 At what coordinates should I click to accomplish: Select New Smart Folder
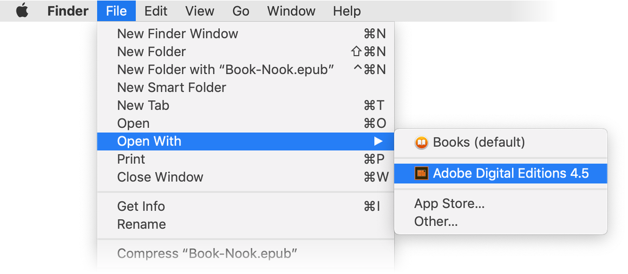coord(246,88)
